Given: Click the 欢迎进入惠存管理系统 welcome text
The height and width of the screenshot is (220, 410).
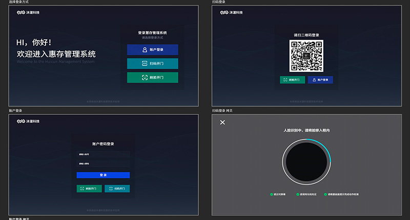Looking at the screenshot, I should click(x=56, y=54).
